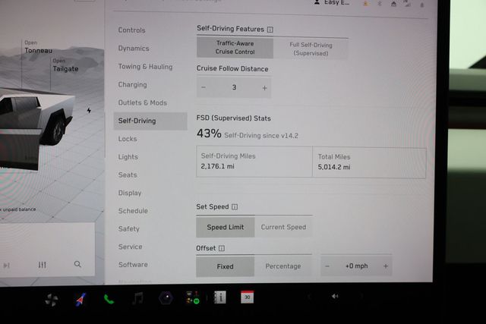The width and height of the screenshot is (486, 324).
Task: Tap the 43% self-driving stat
Action: coord(209,134)
